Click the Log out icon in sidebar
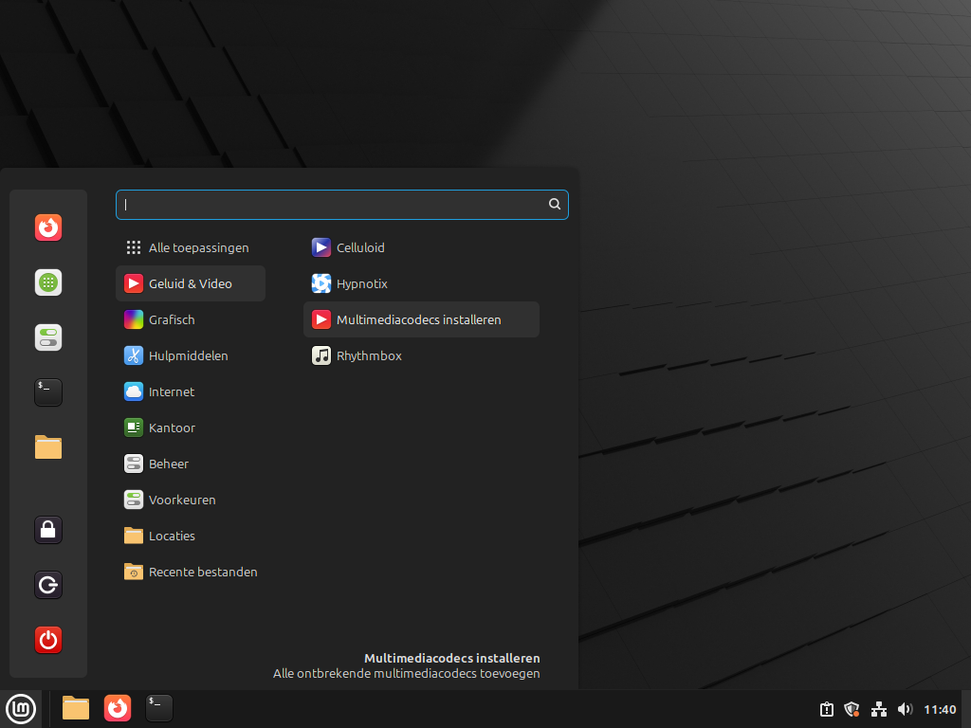This screenshot has height=728, width=971. (48, 585)
